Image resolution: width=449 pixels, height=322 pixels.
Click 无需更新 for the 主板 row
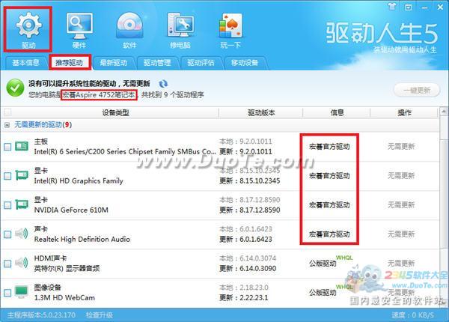click(401, 146)
